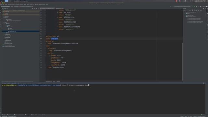Expand Tasks node in Gradle panel
This screenshot has width=208, height=117.
coord(185,14)
